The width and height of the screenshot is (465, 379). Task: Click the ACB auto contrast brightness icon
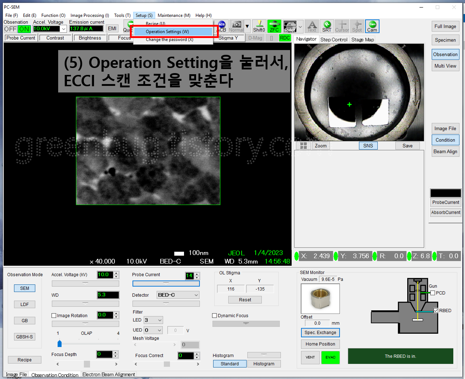tap(222, 26)
